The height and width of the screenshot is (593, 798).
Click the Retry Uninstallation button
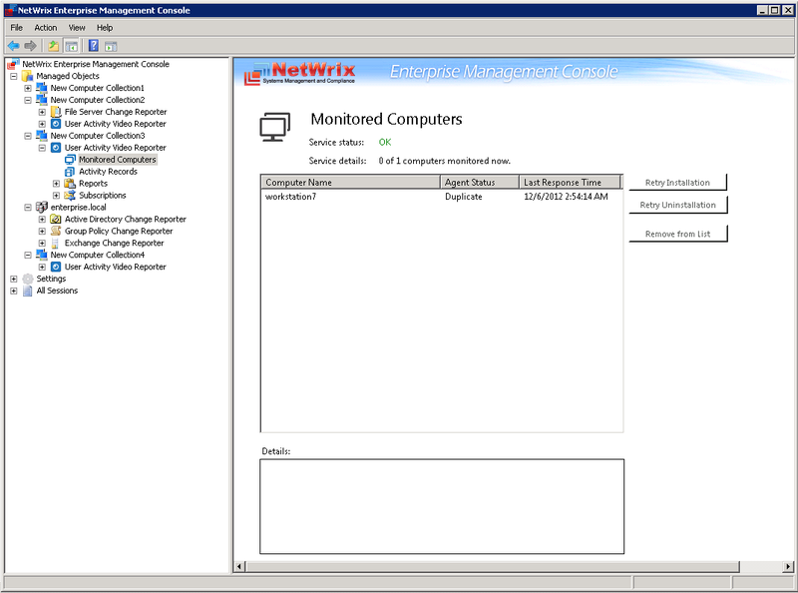[x=678, y=205]
